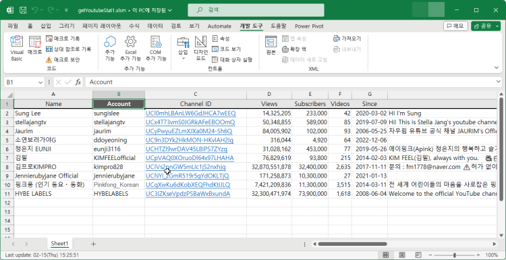The image size is (506, 260).
Task: Click the zoom out minus button
Action: click(431, 255)
